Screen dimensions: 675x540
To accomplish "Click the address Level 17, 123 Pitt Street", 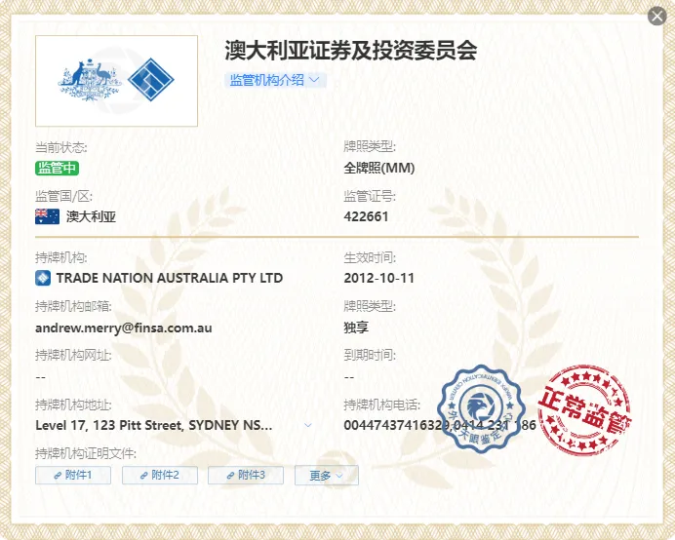I will click(154, 426).
